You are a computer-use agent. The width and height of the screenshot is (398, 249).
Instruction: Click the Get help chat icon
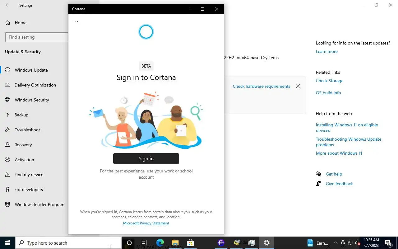tap(318, 174)
